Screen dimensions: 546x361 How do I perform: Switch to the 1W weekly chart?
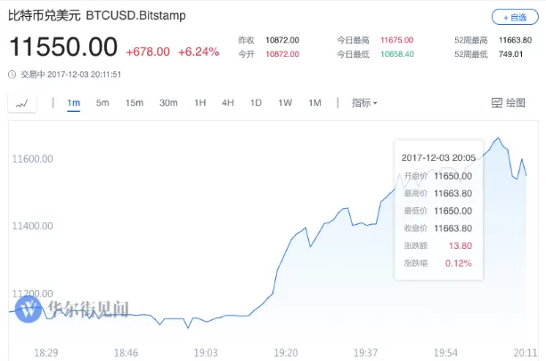point(285,103)
